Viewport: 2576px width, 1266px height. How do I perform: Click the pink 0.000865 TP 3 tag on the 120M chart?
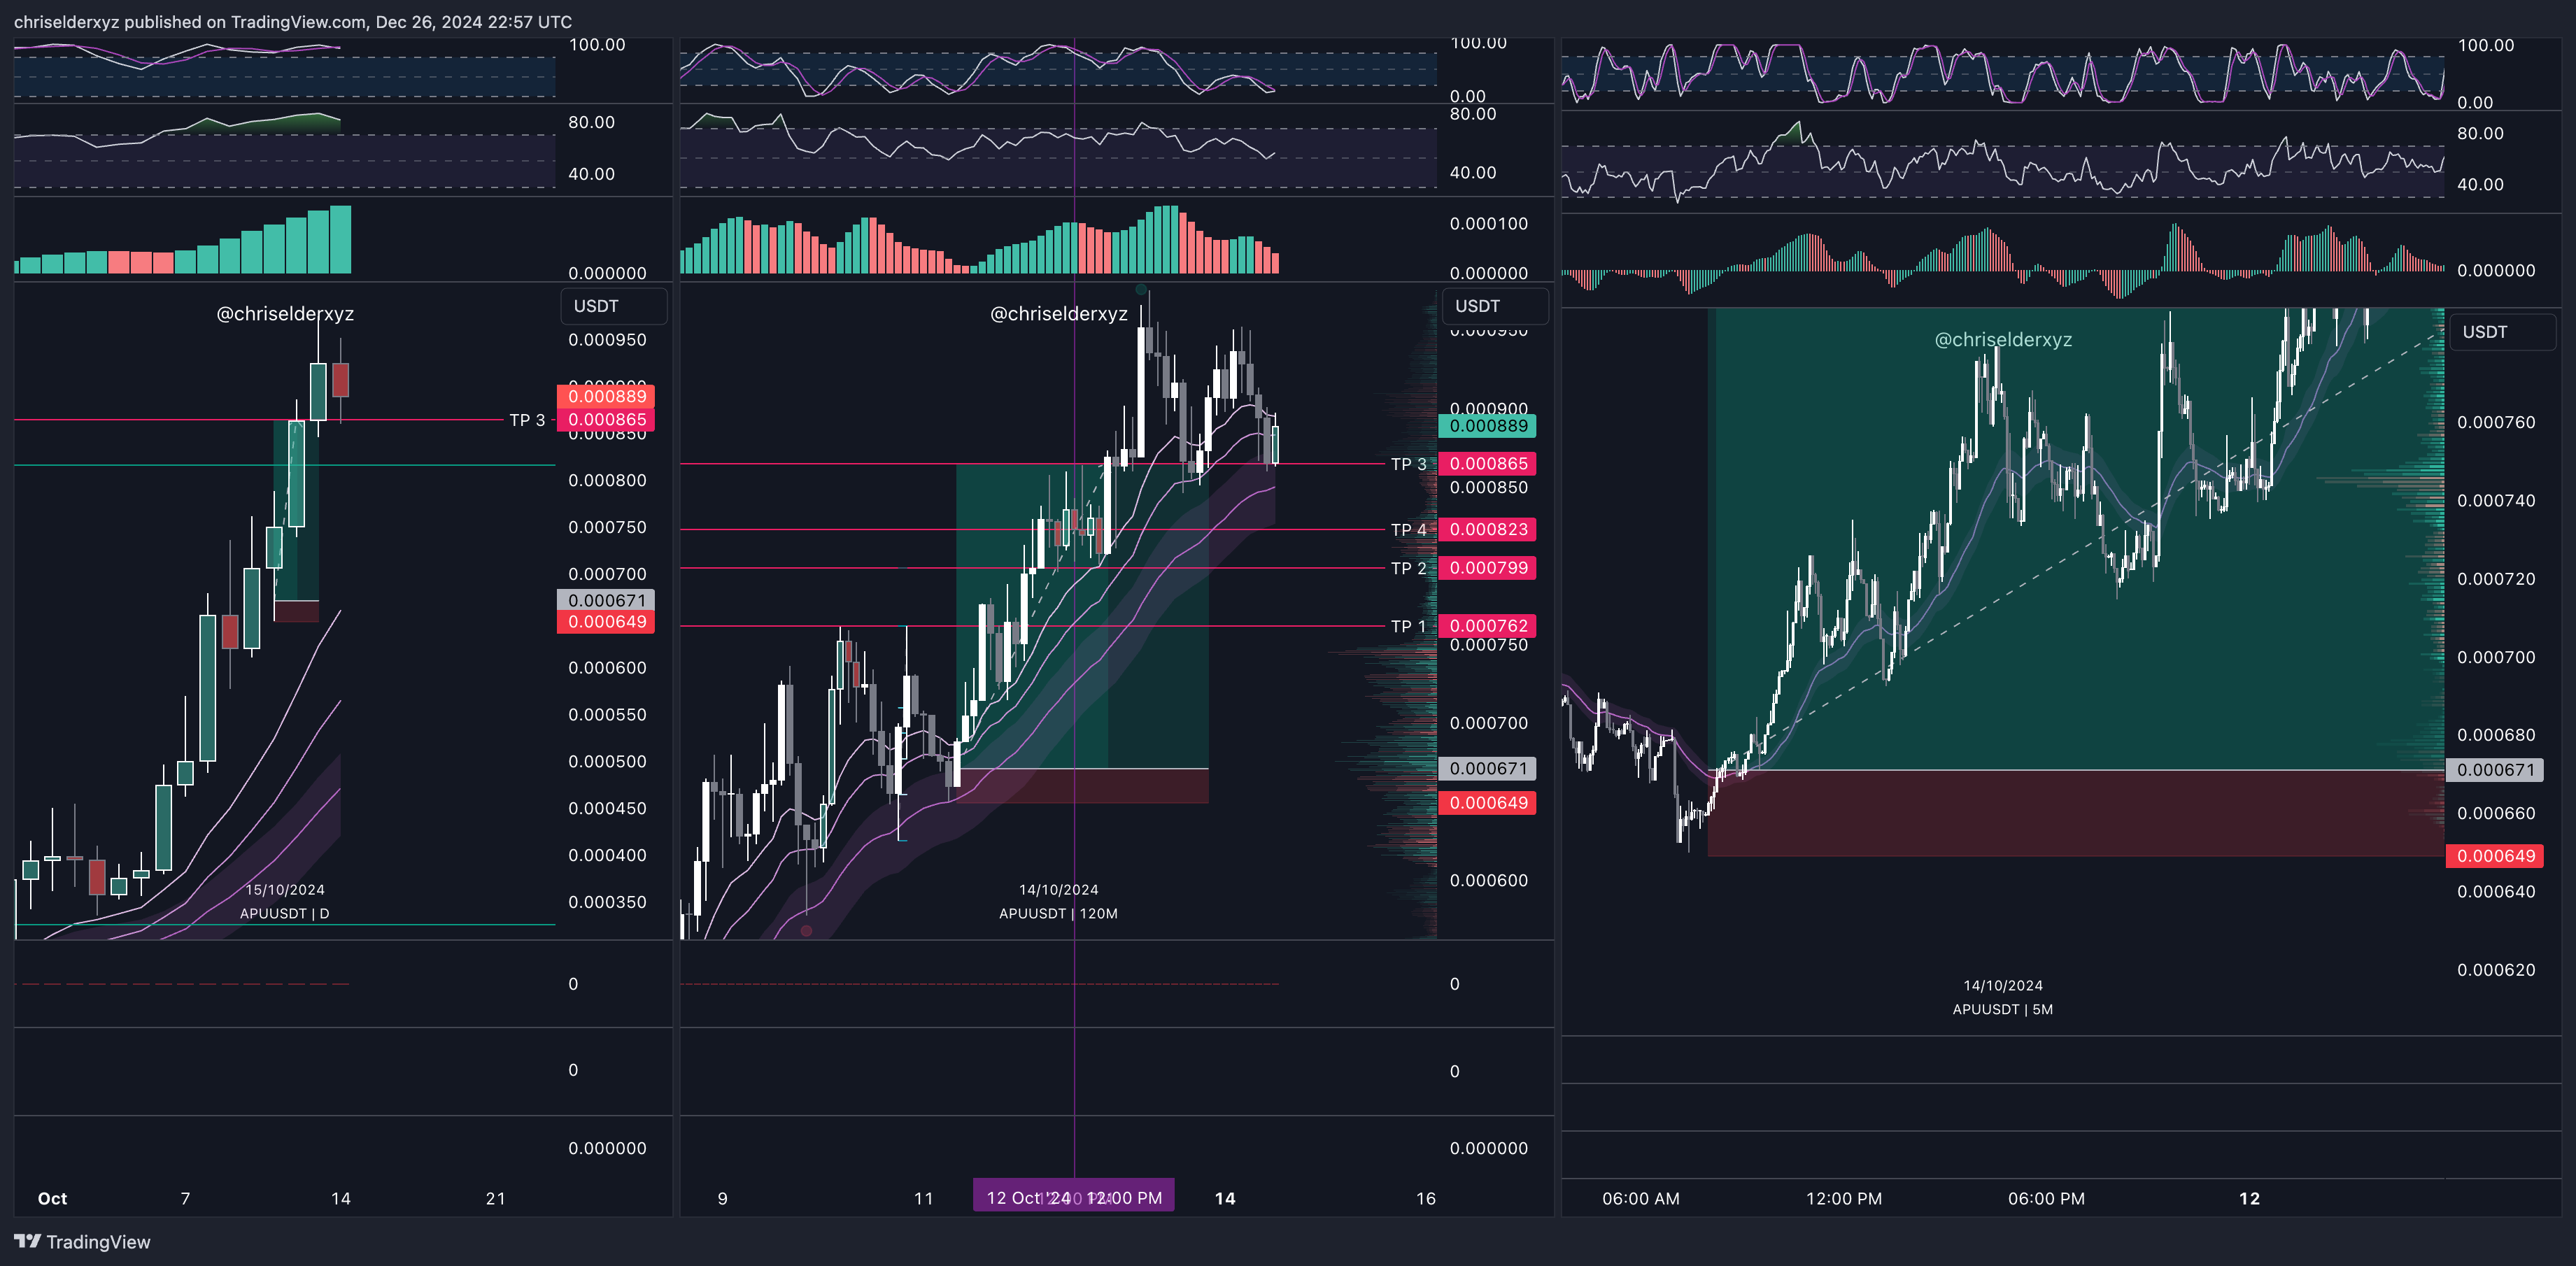coord(1487,464)
